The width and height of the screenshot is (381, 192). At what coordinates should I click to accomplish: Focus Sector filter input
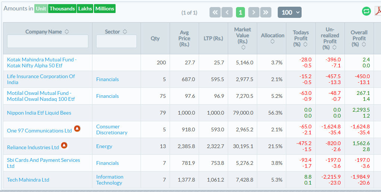pyautogui.click(x=116, y=41)
